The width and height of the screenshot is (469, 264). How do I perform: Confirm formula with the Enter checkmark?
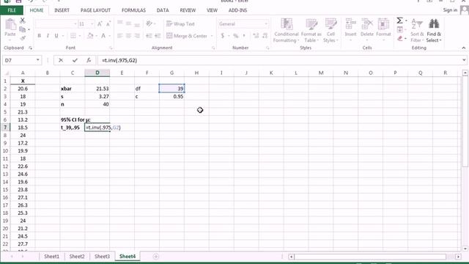[75, 60]
